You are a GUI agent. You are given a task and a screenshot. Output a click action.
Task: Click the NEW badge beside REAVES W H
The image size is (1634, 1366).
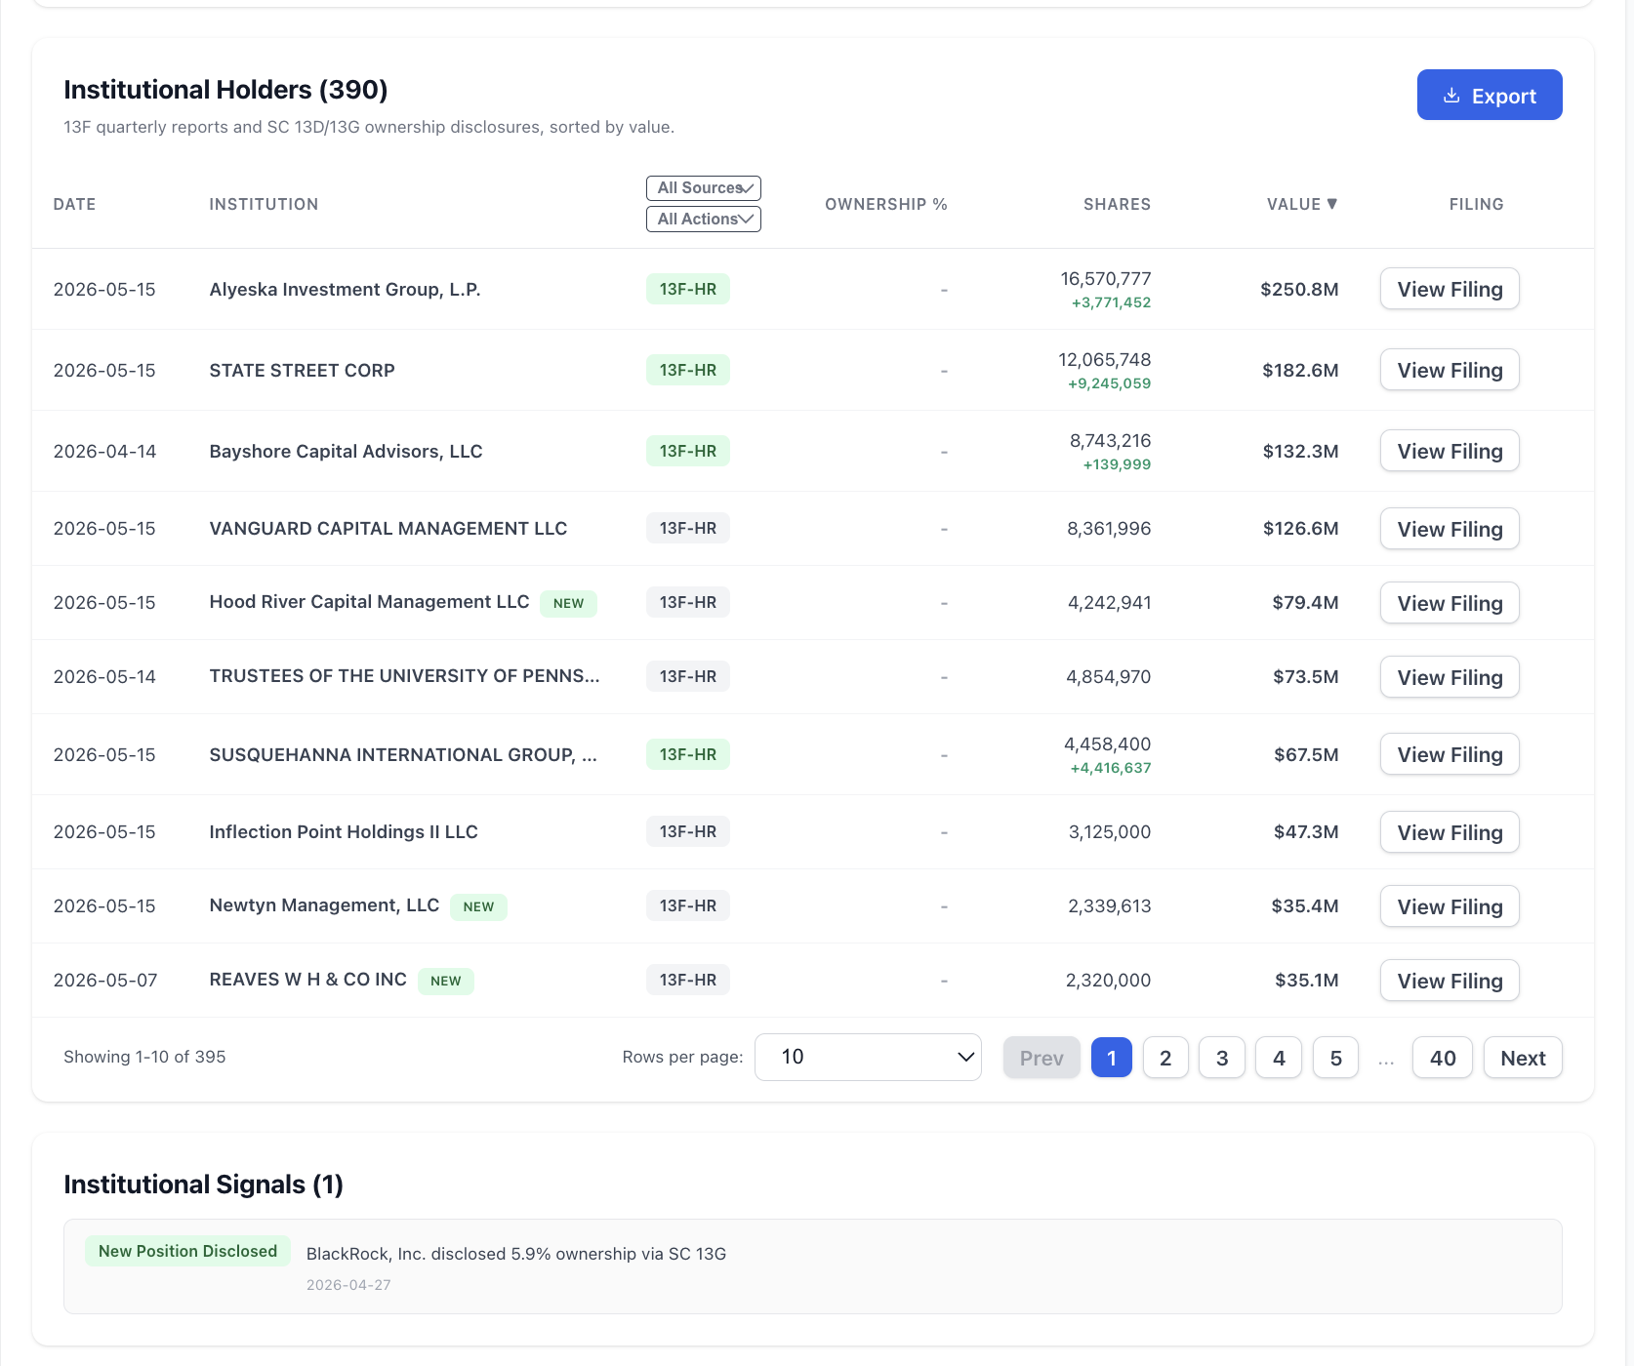pos(446,981)
